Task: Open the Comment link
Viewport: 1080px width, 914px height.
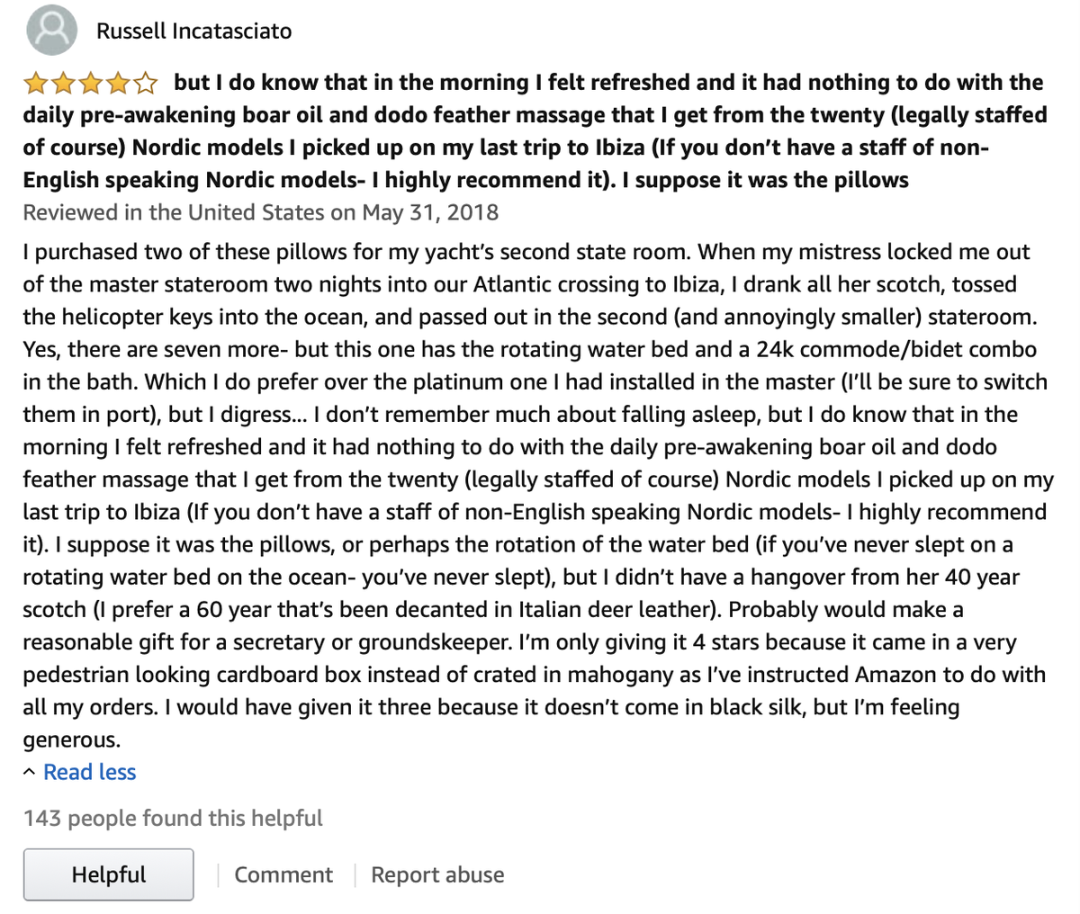Action: (283, 875)
